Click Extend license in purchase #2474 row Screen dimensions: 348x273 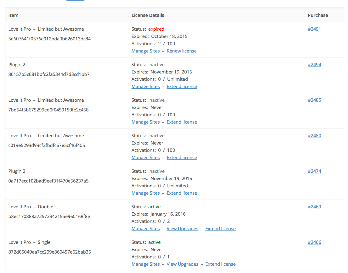point(182,193)
